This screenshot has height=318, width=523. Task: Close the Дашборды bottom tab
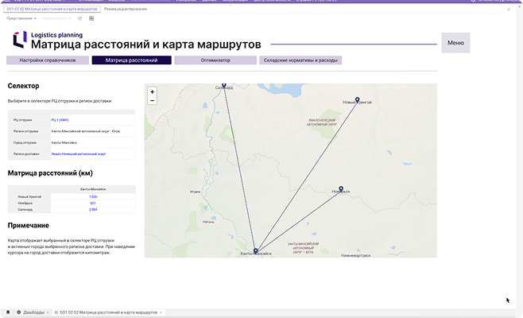coord(49,312)
